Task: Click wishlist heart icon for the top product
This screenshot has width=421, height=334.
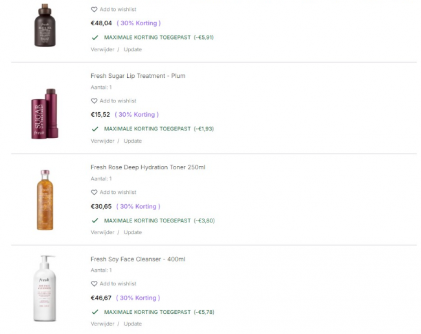Action: coord(94,10)
